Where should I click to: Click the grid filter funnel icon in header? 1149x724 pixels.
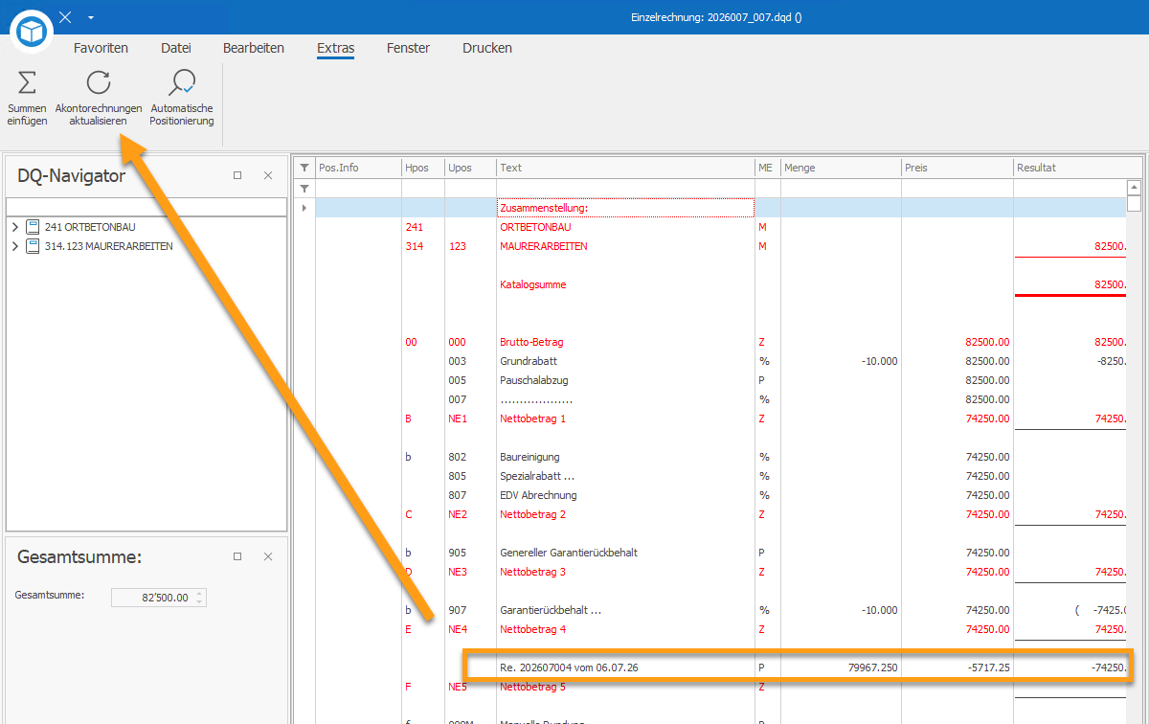(304, 168)
